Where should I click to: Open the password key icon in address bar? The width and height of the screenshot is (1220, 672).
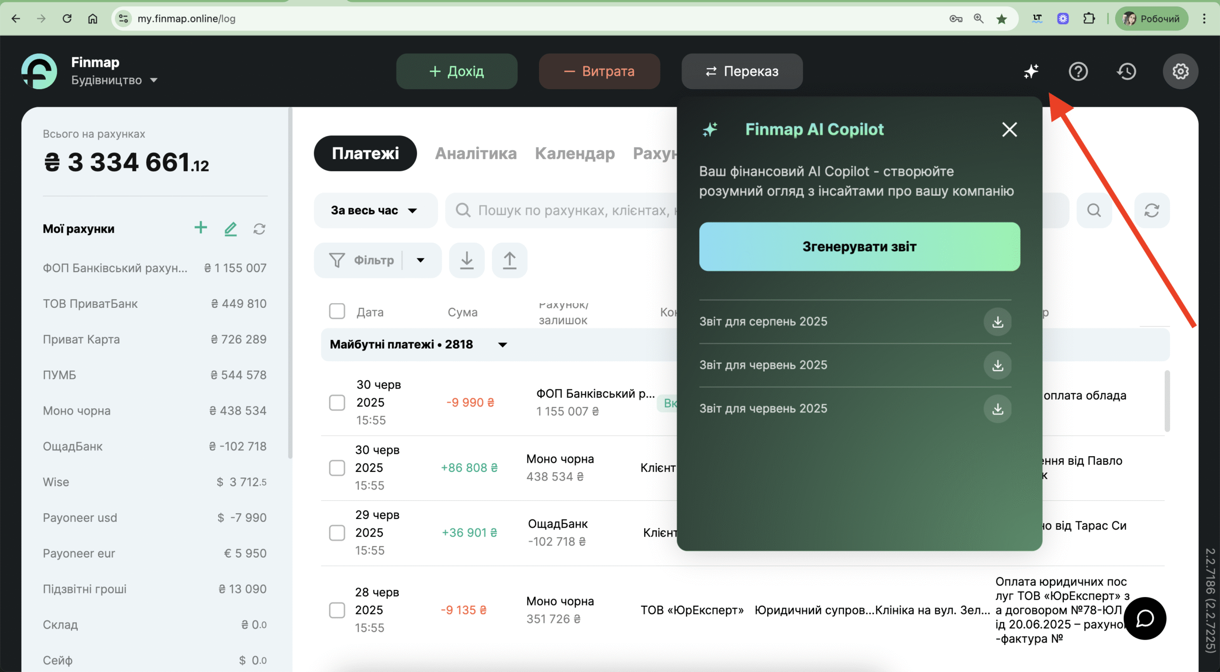tap(956, 19)
